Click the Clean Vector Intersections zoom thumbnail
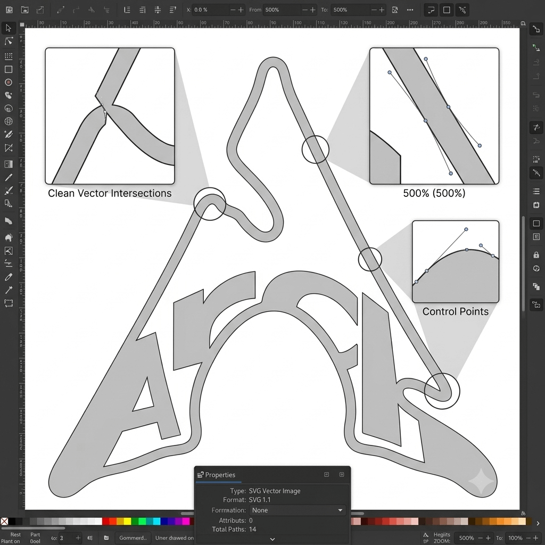This screenshot has height=545, width=545. (110, 115)
